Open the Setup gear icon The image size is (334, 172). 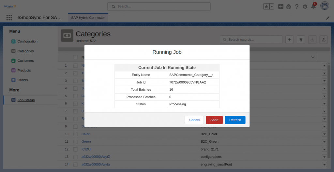[x=305, y=7]
